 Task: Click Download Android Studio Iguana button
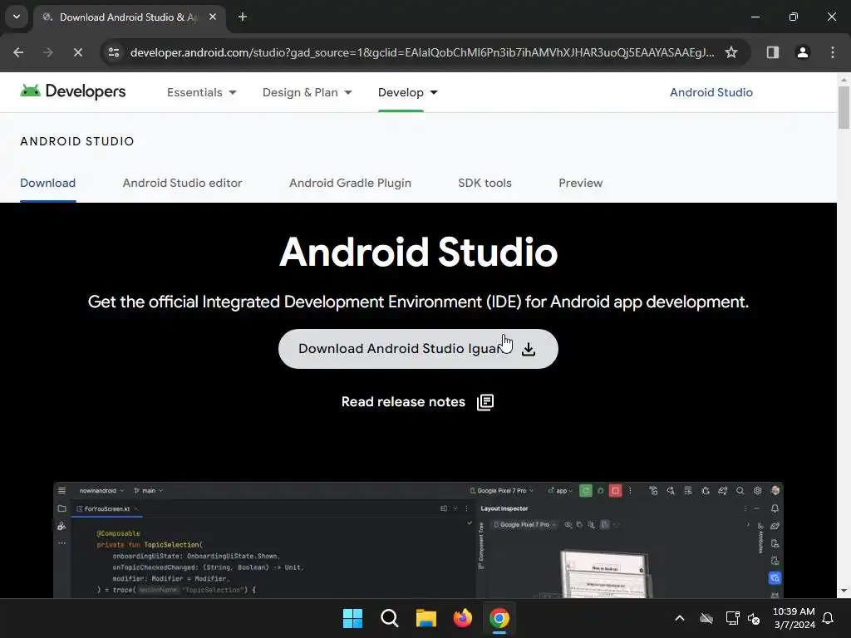pyautogui.click(x=418, y=349)
